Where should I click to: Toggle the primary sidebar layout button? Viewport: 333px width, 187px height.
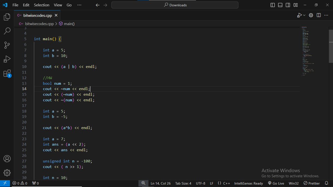(x=273, y=5)
